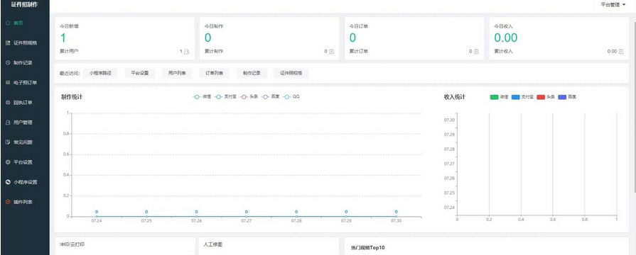Toggle 支付宝 series in 制作统计 legend
Screen dimensions: 636x255
(225, 97)
